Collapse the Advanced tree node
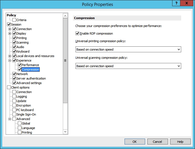The image size is (195, 149). point(10,119)
